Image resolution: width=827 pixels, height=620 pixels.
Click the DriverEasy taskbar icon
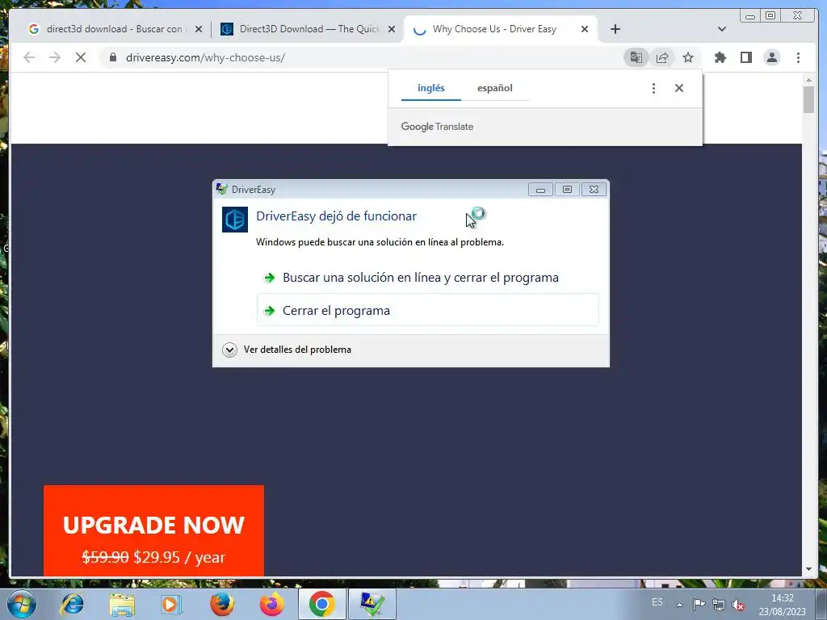pyautogui.click(x=372, y=604)
